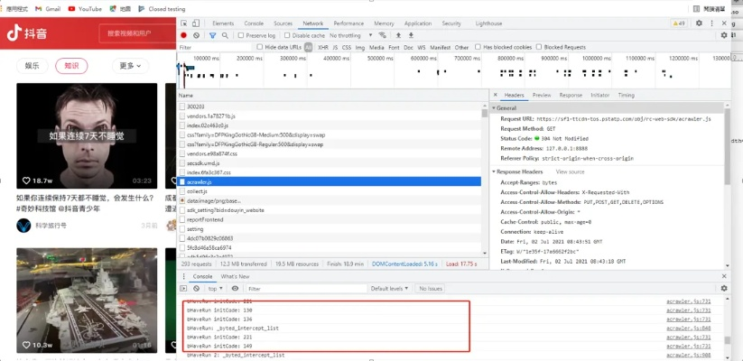The width and height of the screenshot is (743, 361).
Task: Open the YouTube bookmark
Action: [x=84, y=8]
